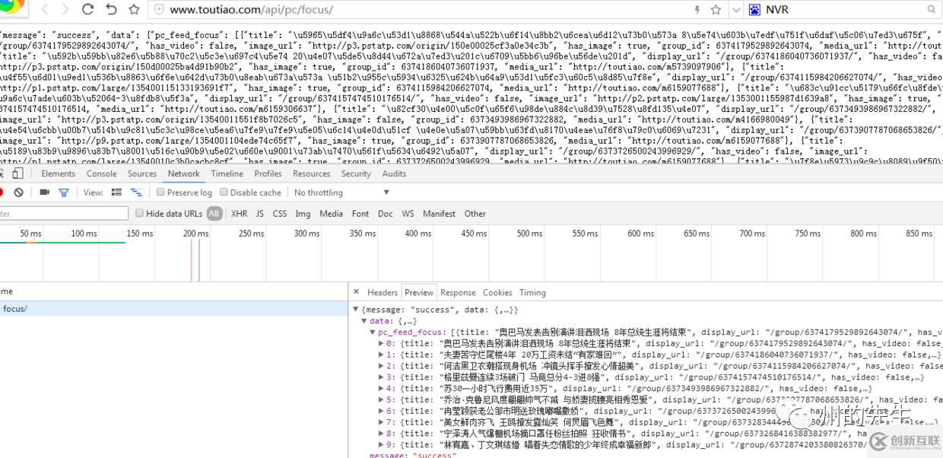Enable the Disable cache checkbox
The image size is (943, 458).
(224, 192)
